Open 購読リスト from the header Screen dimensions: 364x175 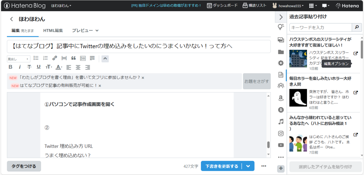coord(254,5)
